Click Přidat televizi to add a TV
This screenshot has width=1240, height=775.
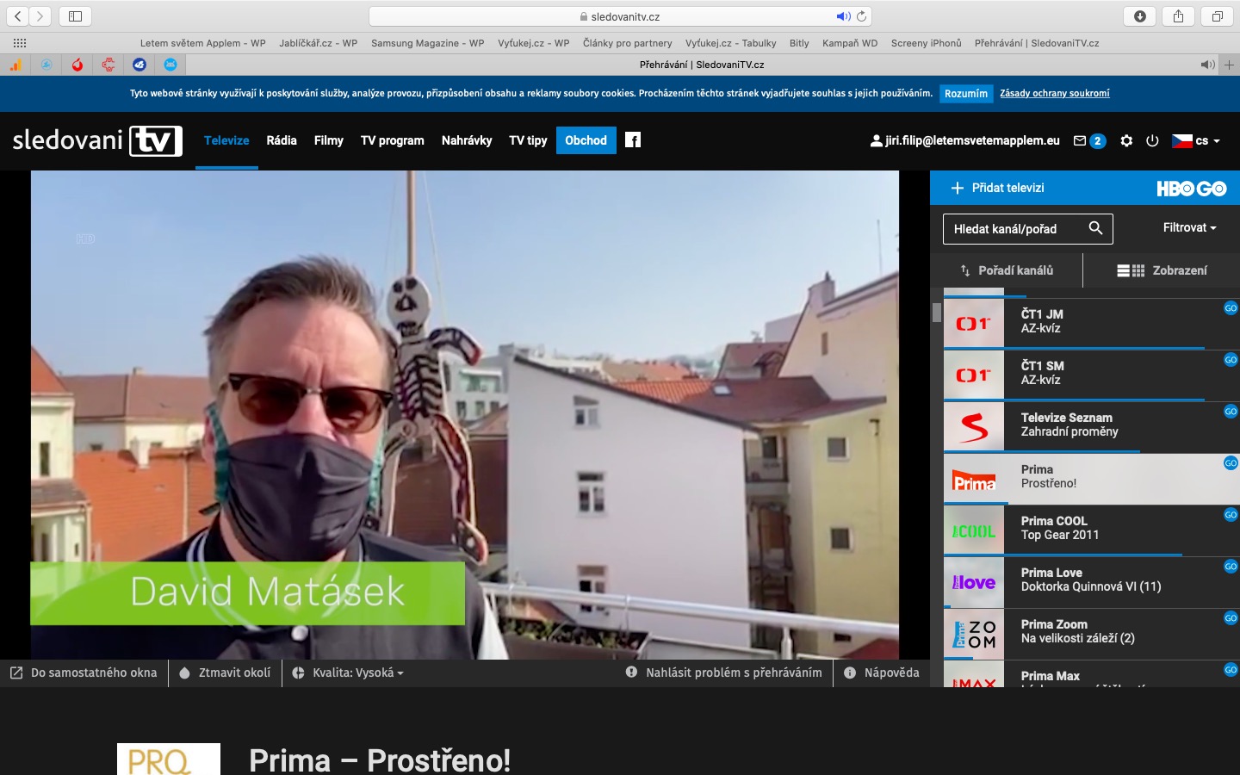(997, 188)
